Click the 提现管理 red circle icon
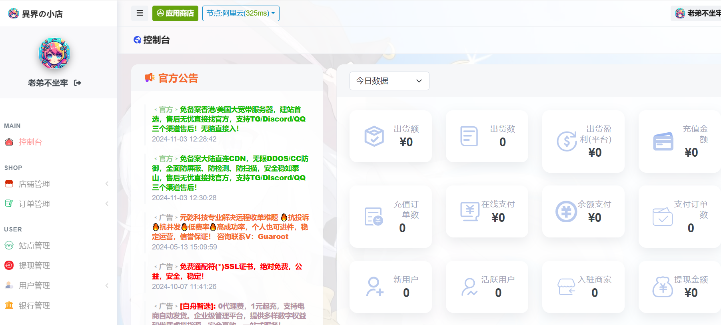 [9, 265]
